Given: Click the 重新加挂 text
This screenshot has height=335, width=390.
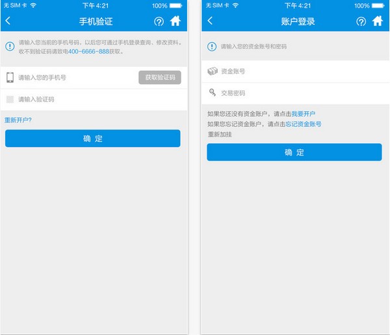Looking at the screenshot, I should [x=220, y=135].
